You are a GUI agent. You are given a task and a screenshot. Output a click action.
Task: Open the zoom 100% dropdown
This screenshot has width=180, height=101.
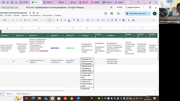tap(6, 20)
